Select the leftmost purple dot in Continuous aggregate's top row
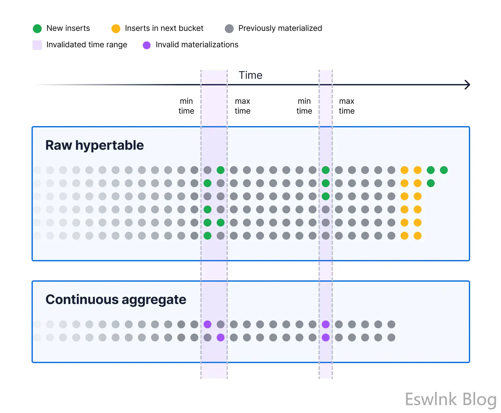 click(207, 324)
